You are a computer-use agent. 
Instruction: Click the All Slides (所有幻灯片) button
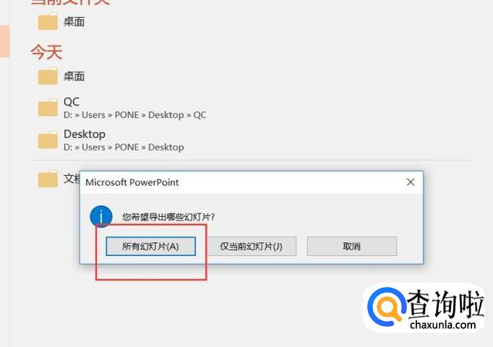[x=150, y=247]
